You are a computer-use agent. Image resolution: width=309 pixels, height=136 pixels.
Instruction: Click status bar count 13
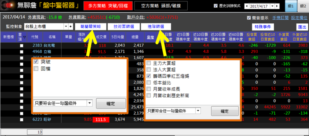tap(35, 132)
